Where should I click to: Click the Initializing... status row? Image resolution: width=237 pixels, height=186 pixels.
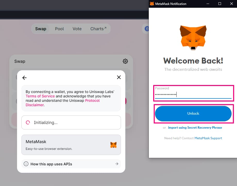click(x=71, y=122)
